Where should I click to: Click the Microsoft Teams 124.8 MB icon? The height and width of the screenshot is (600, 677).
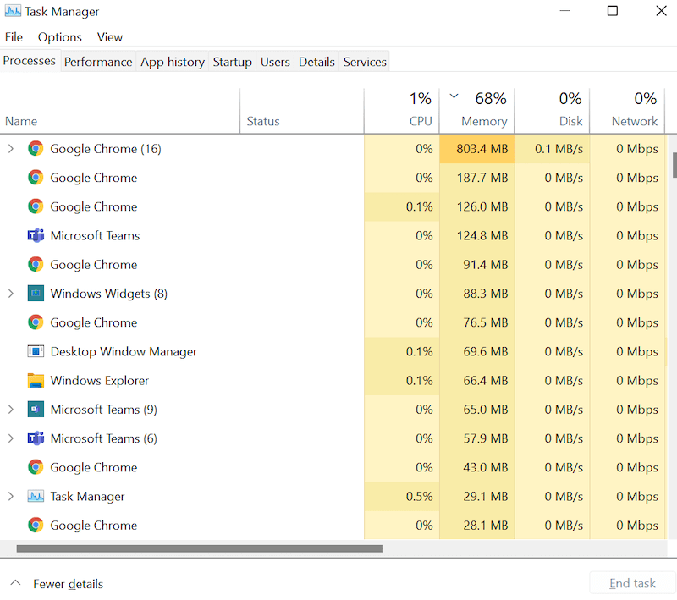click(x=36, y=236)
